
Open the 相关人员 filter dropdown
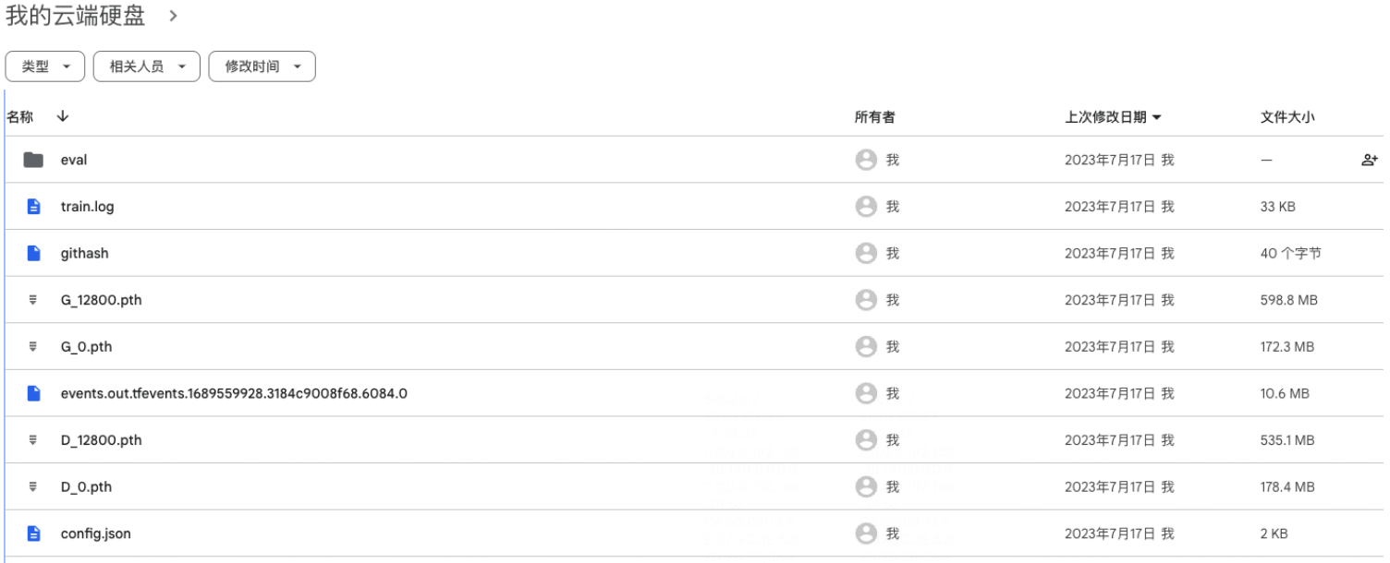pyautogui.click(x=147, y=66)
